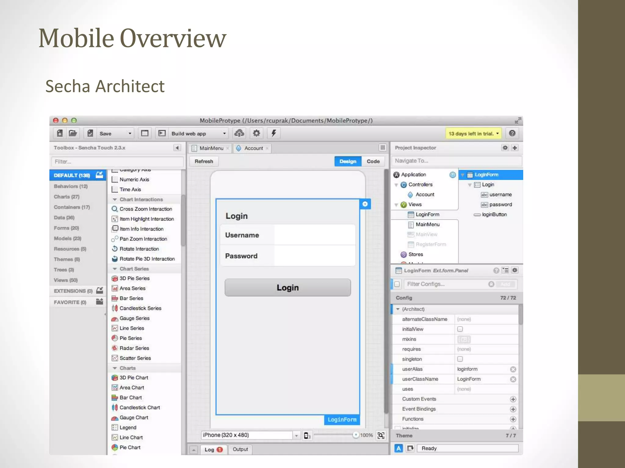
Task: Clear the userClassName value
Action: point(513,379)
